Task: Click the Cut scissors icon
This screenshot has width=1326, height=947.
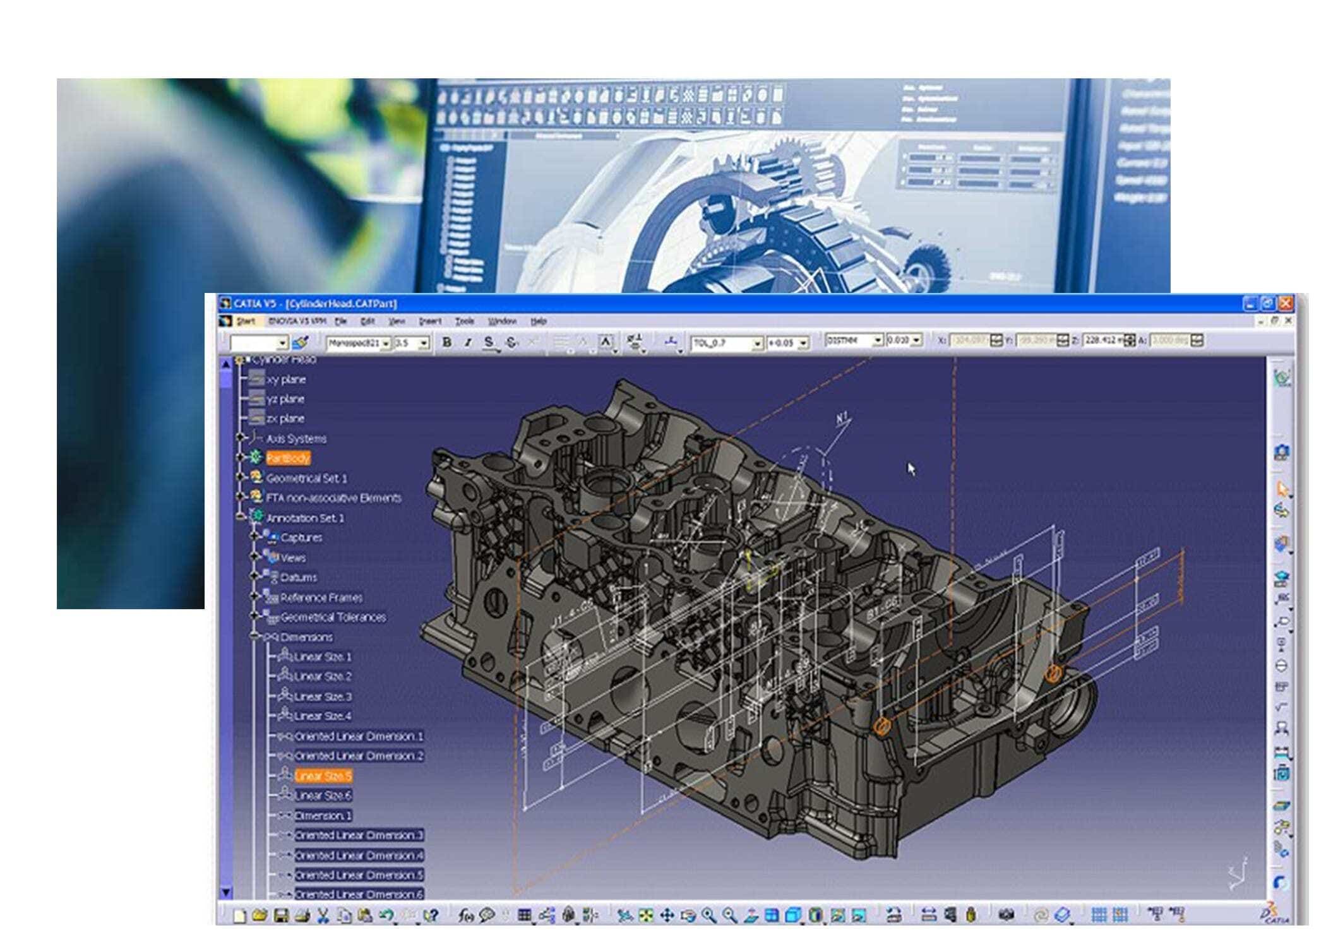Action: coord(323,915)
